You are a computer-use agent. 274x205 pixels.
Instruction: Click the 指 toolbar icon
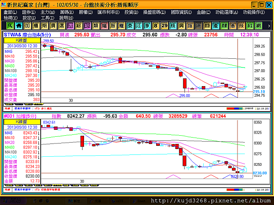pos(190,26)
